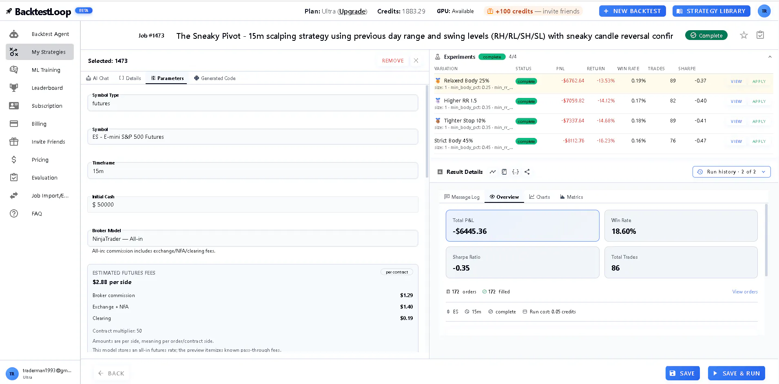Screen dimensions: 779x384
Task: Apply the Higher RR 1.5 variation
Action: click(759, 101)
